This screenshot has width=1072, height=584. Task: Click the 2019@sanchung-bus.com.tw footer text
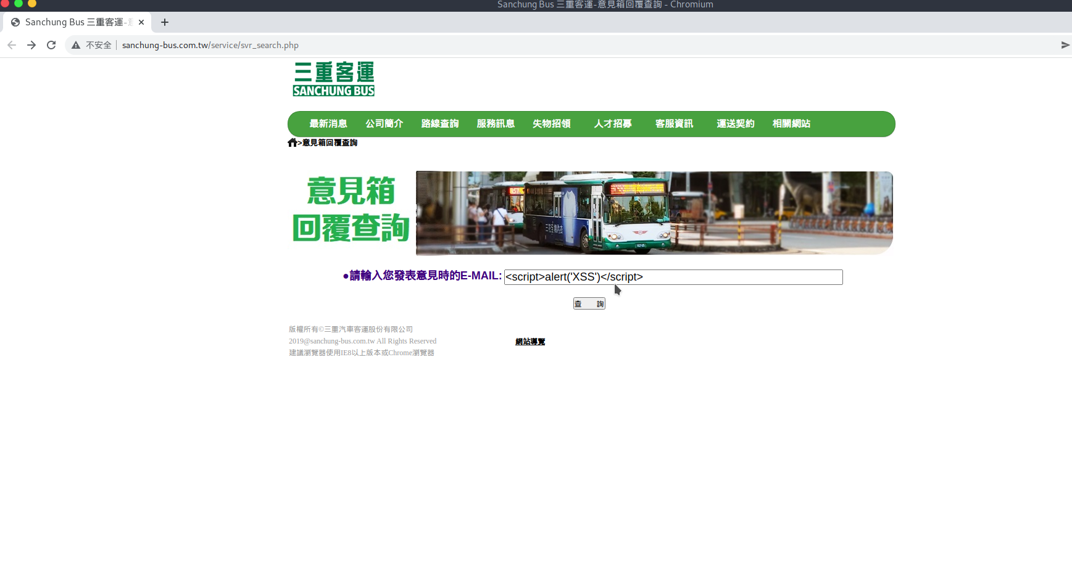[362, 341]
